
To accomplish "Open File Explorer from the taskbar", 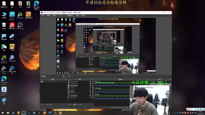I will [x=8, y=113].
